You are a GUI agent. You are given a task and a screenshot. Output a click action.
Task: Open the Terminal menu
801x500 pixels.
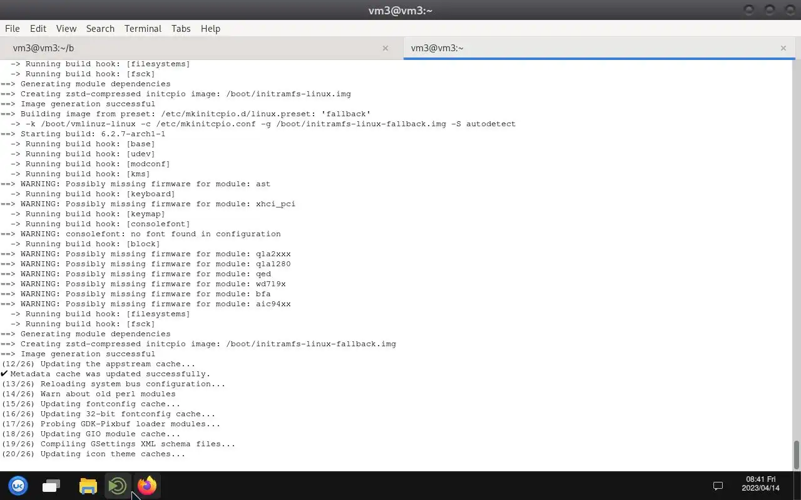click(x=143, y=29)
